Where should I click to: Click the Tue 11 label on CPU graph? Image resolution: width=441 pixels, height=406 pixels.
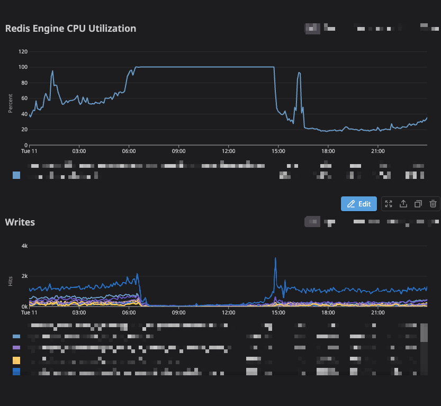coord(29,151)
